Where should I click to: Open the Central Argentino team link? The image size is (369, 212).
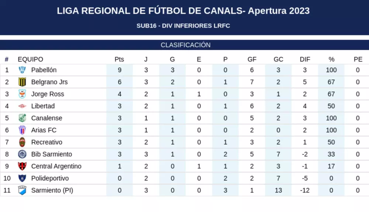pos(56,166)
